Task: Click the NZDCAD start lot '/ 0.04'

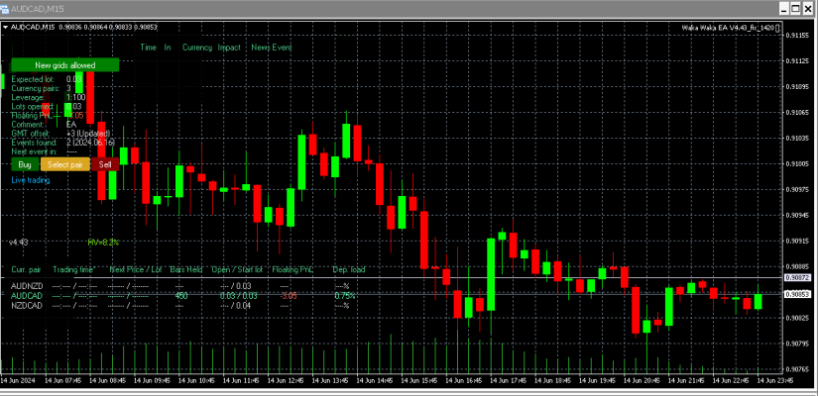Action: click(x=243, y=305)
